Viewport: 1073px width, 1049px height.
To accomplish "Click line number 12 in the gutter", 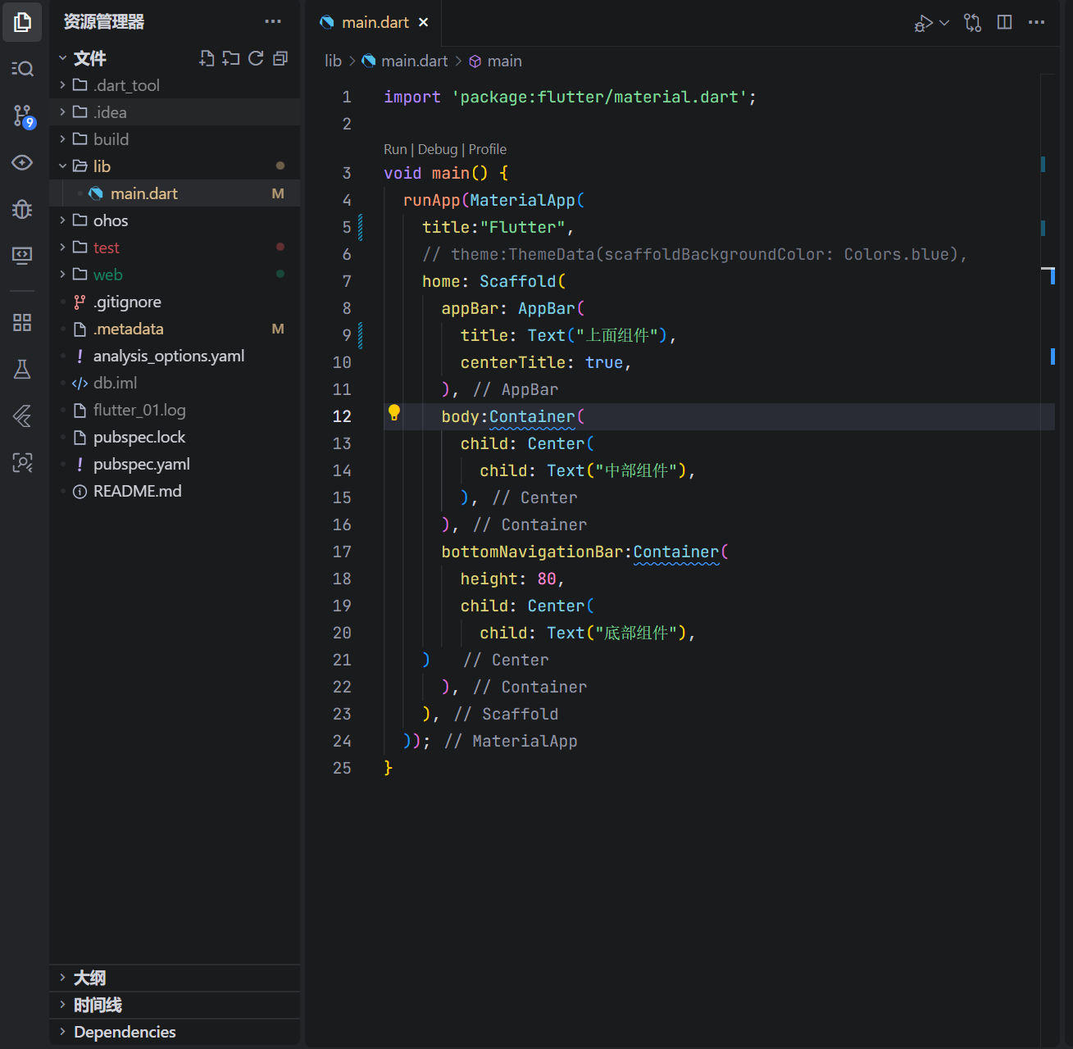I will pos(342,416).
